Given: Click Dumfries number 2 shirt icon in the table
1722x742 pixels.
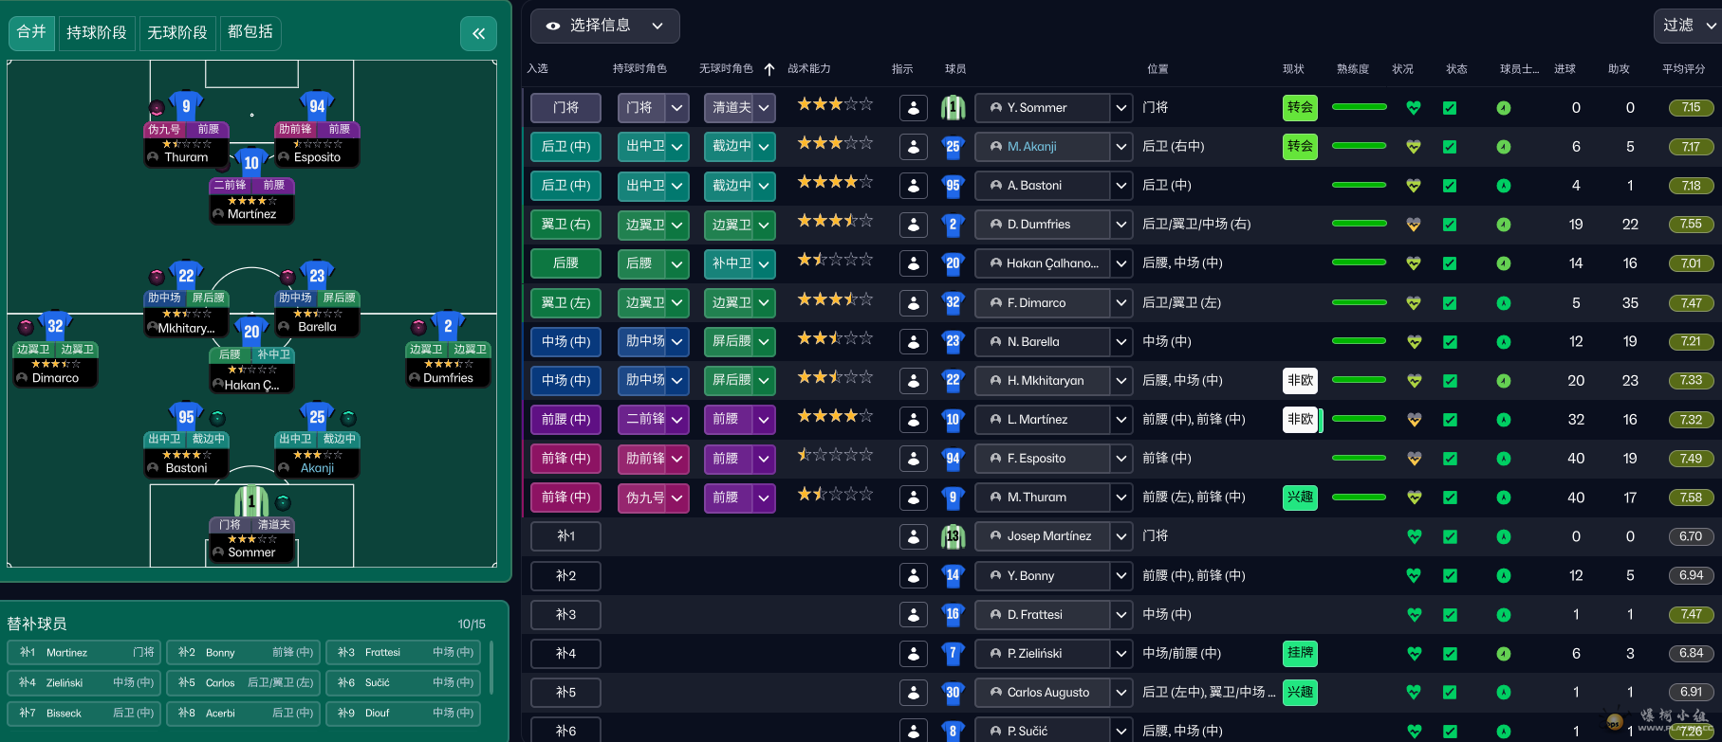Looking at the screenshot, I should (x=953, y=225).
